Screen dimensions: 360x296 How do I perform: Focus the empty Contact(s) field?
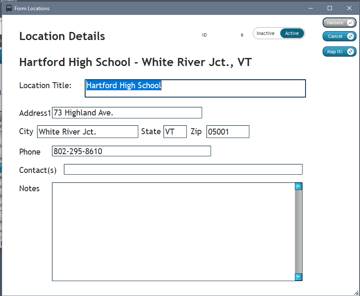coord(183,170)
